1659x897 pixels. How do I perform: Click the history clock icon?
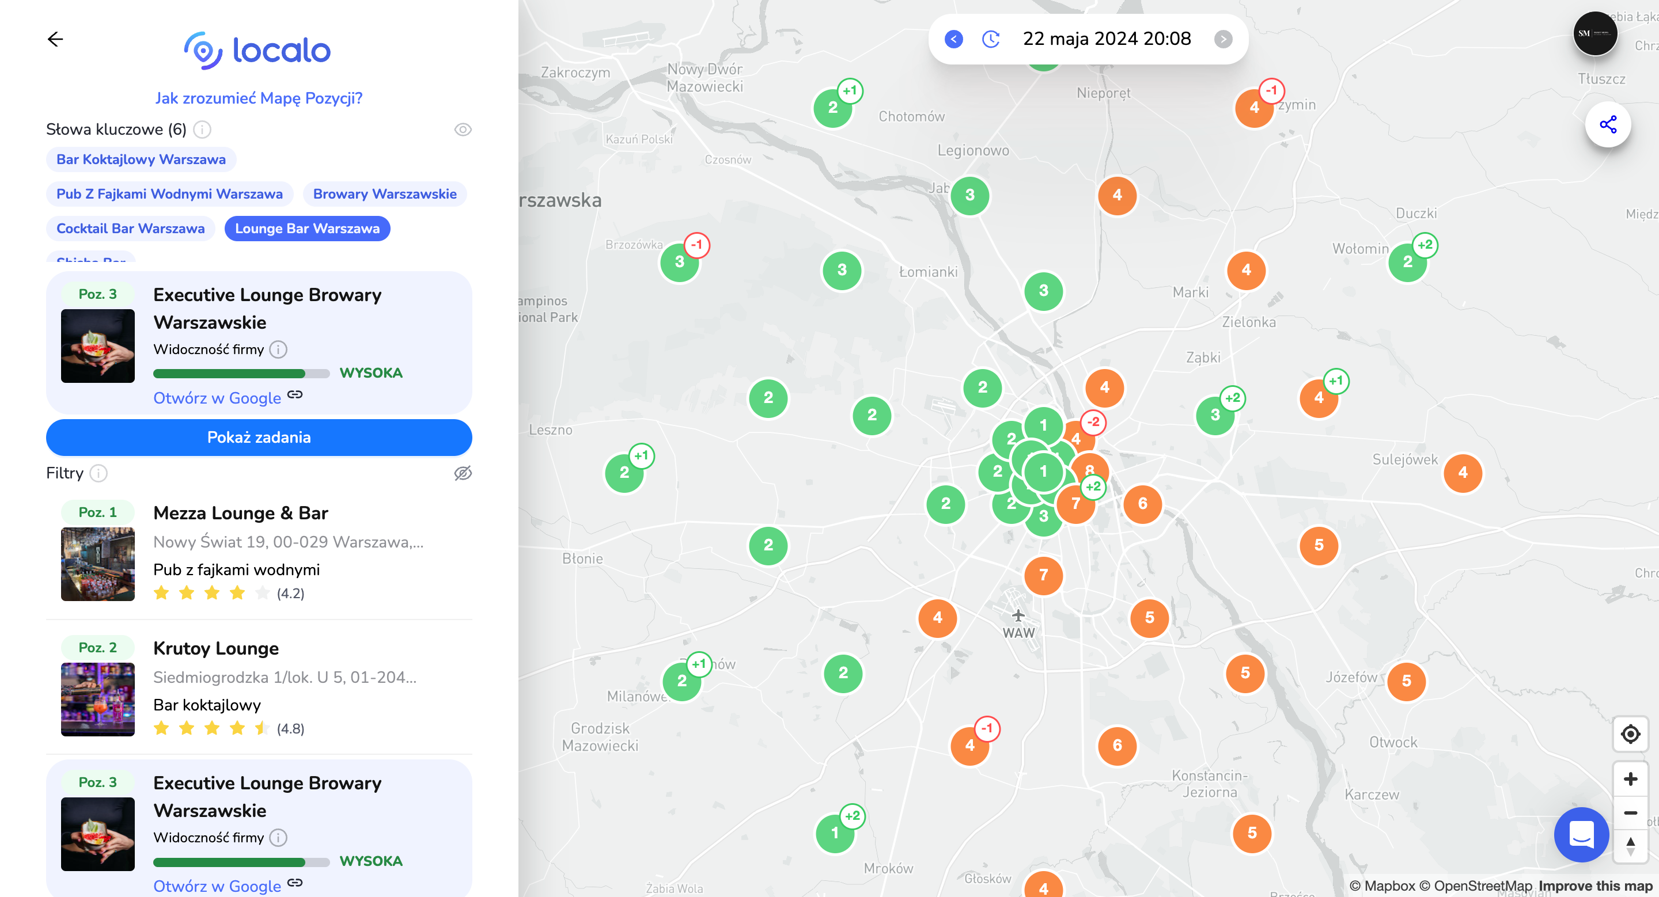(x=991, y=39)
